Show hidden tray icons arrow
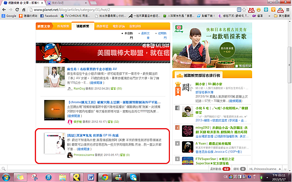This screenshot has height=182, width=292. pos(267,177)
